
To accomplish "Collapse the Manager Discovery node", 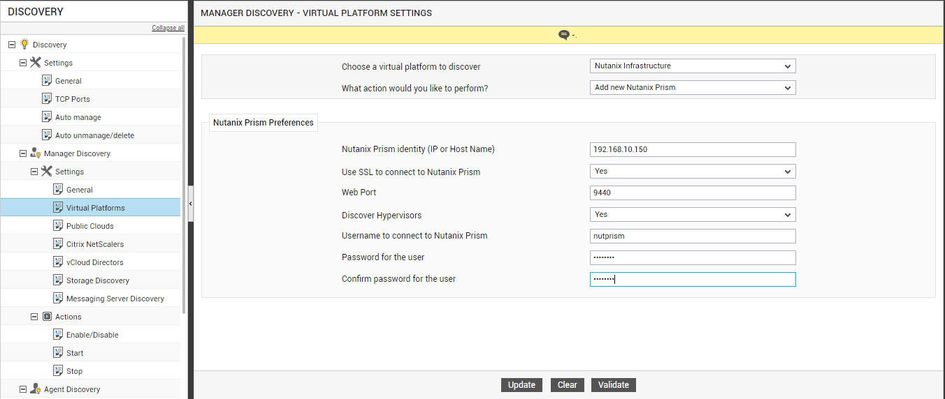I will pyautogui.click(x=23, y=153).
